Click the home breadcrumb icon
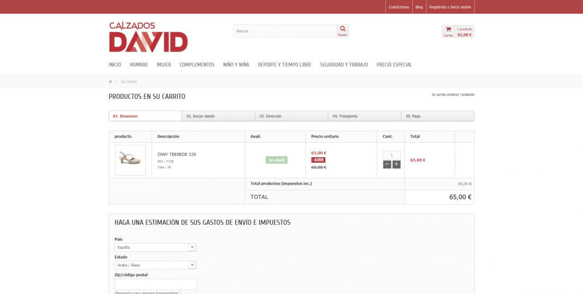 pos(110,81)
